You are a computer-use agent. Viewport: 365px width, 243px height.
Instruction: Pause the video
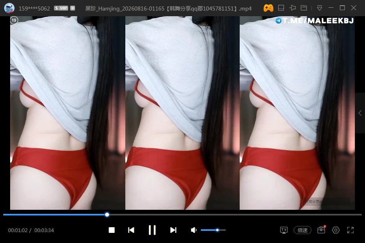152,230
